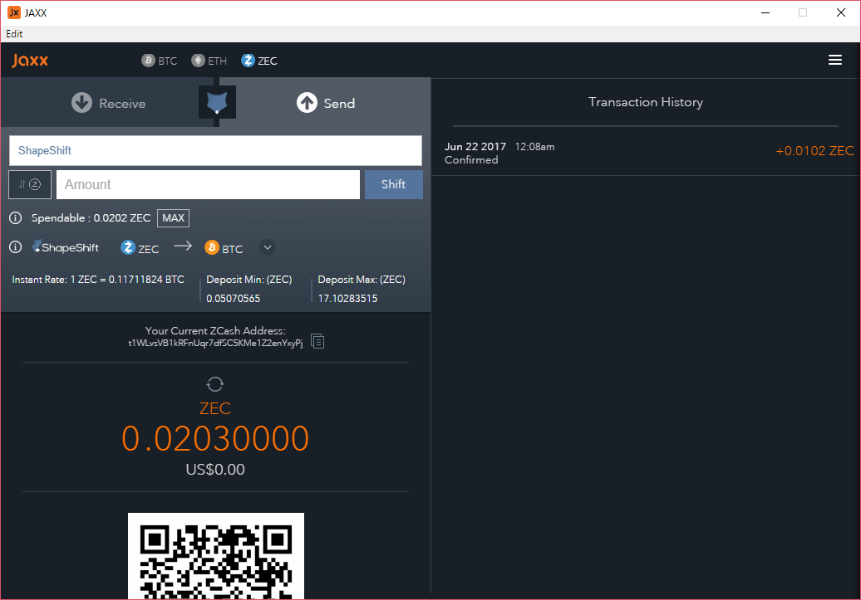This screenshot has height=600, width=861.
Task: Click info icon next to Spendable
Action: coord(15,217)
